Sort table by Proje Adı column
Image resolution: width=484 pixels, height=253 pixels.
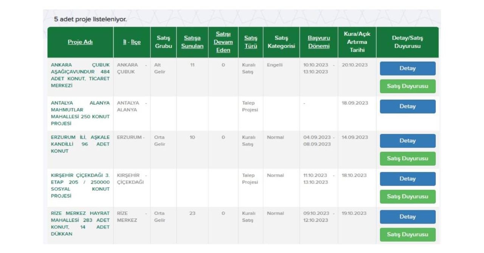click(80, 42)
